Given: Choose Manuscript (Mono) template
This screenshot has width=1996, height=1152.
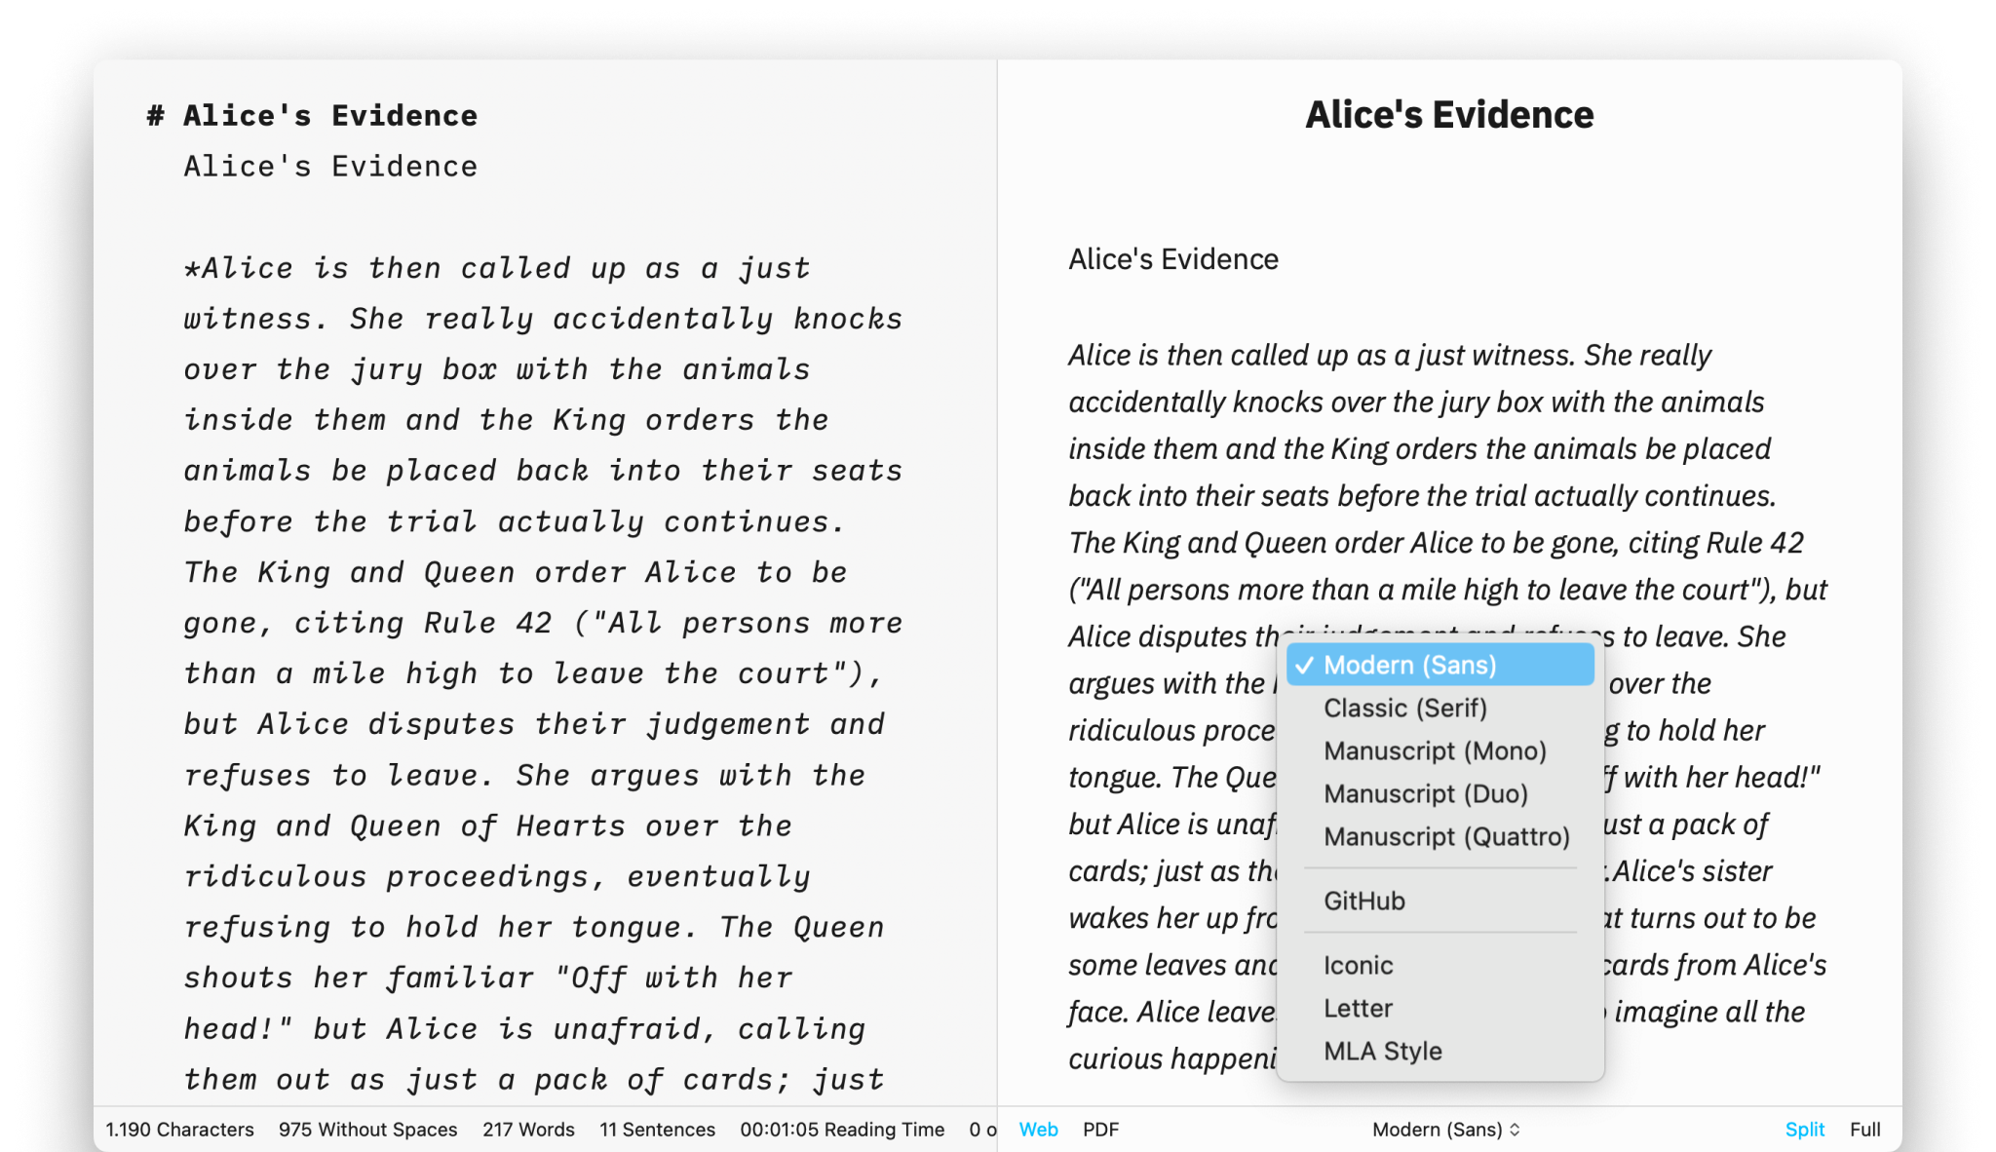Looking at the screenshot, I should coord(1435,750).
